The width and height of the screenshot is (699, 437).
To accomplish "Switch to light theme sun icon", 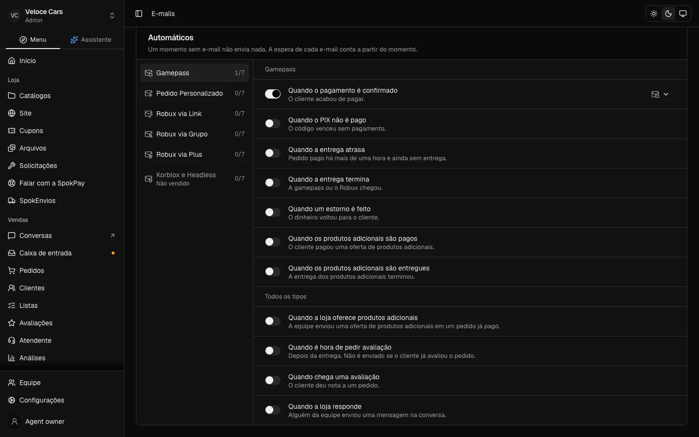I will [654, 14].
